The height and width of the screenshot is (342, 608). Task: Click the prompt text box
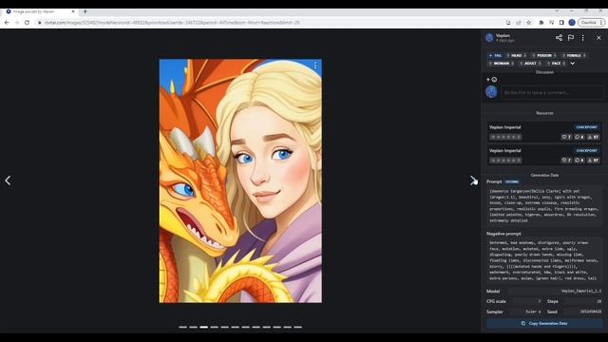click(x=544, y=206)
